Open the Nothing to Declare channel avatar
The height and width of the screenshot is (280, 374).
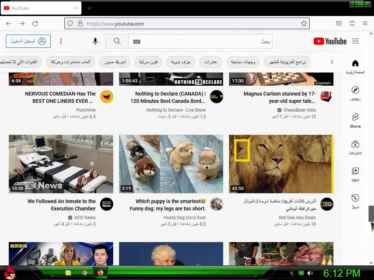tap(217, 97)
